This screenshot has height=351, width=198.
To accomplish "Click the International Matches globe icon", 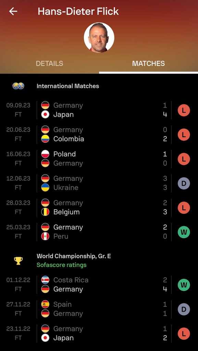I will pyautogui.click(x=18, y=86).
